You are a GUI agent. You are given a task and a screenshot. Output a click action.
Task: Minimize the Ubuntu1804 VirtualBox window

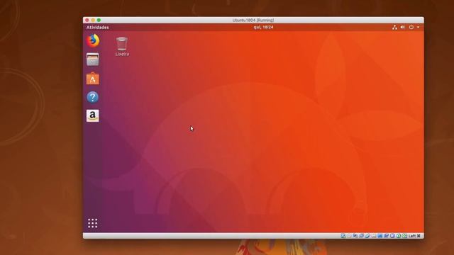(x=93, y=20)
